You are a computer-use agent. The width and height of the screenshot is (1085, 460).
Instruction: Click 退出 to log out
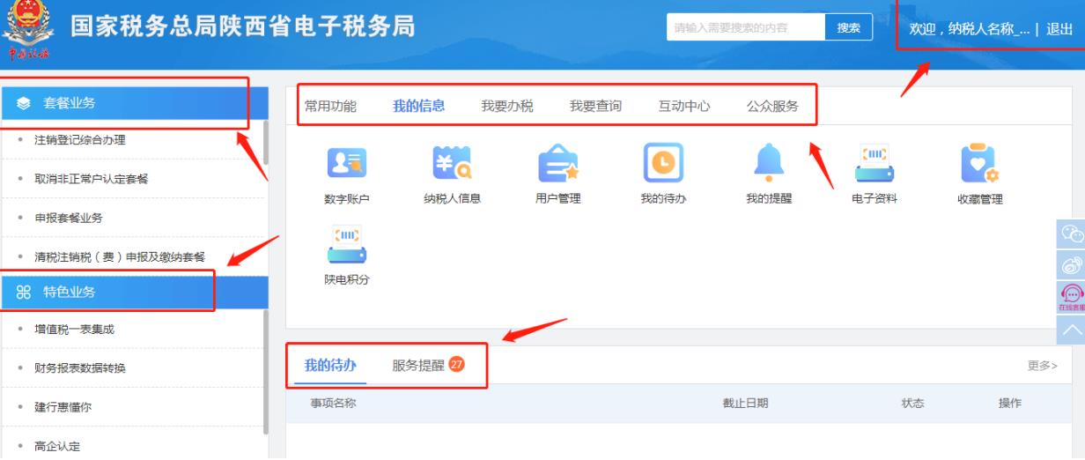pos(1059,28)
